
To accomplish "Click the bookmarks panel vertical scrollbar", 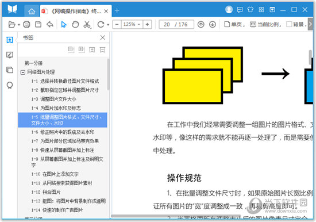I will [x=108, y=74].
